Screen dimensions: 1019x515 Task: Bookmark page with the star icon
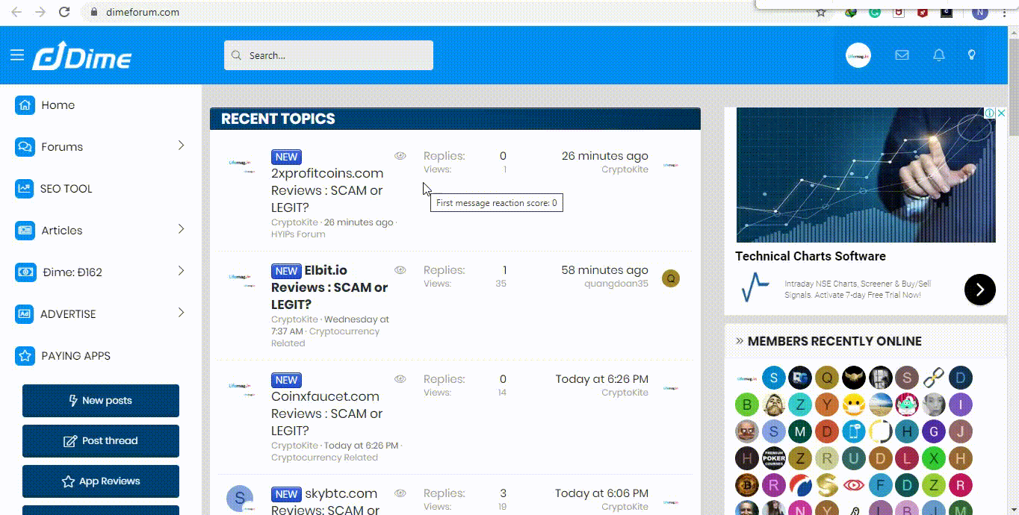pyautogui.click(x=821, y=13)
